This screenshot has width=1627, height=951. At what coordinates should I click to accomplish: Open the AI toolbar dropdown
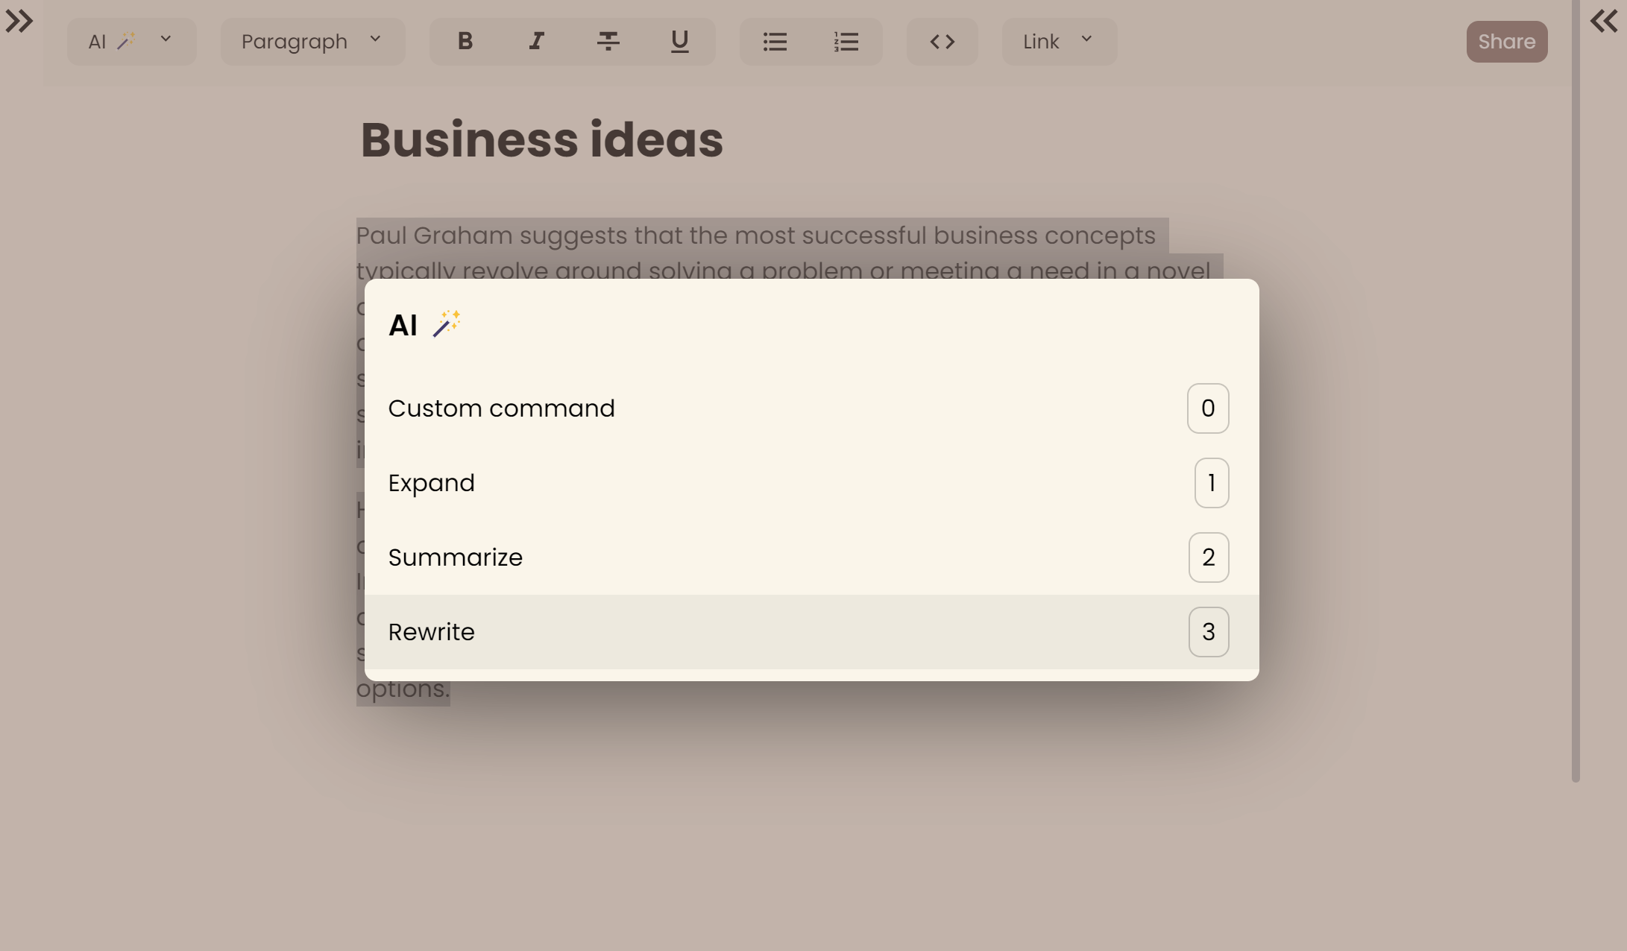coord(131,42)
